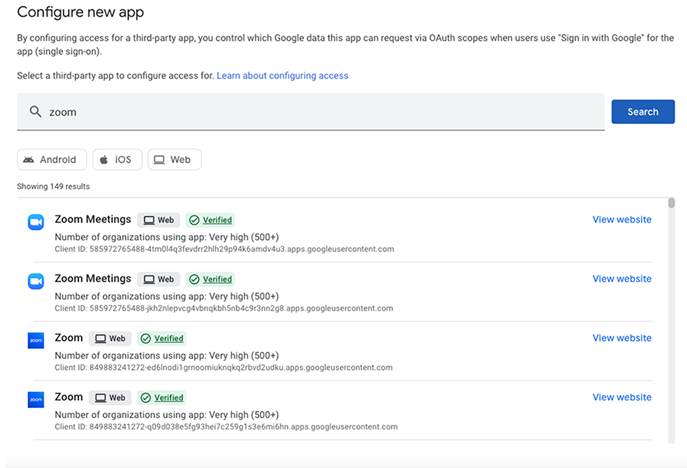Image resolution: width=687 pixels, height=468 pixels.
Task: Click Client ID 849883241272-q09d038e5fg93 text
Action: tap(226, 426)
